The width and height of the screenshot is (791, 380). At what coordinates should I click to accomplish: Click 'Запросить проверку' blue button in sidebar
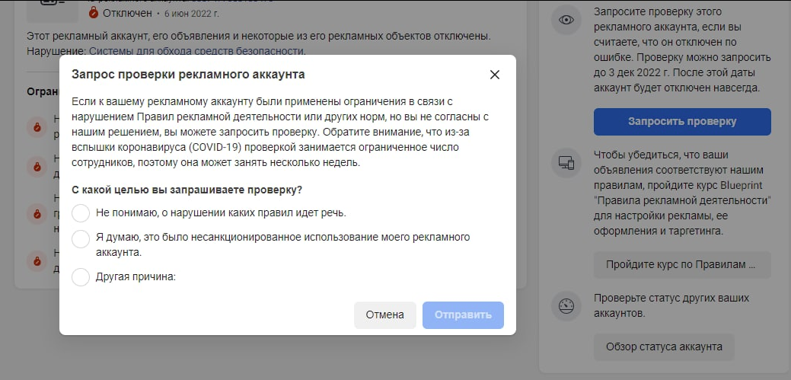[682, 122]
